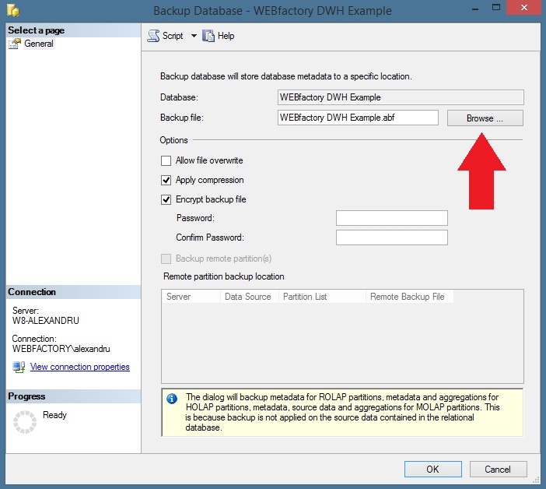Click the Backup file text box
This screenshot has width=546, height=489.
[358, 118]
